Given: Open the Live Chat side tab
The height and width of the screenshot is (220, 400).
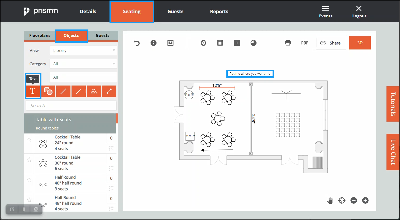Looking at the screenshot, I should click(x=393, y=152).
